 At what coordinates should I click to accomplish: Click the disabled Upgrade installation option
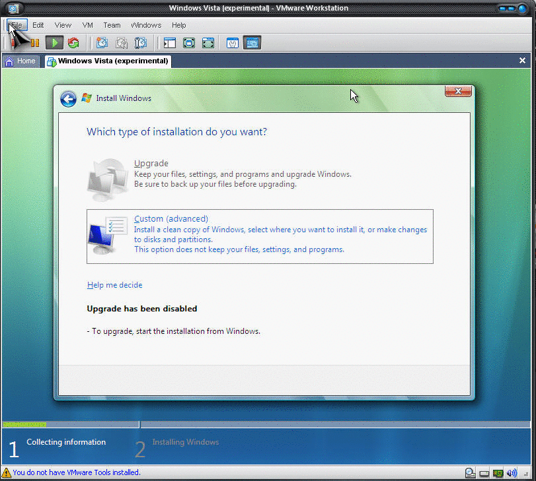click(x=219, y=178)
